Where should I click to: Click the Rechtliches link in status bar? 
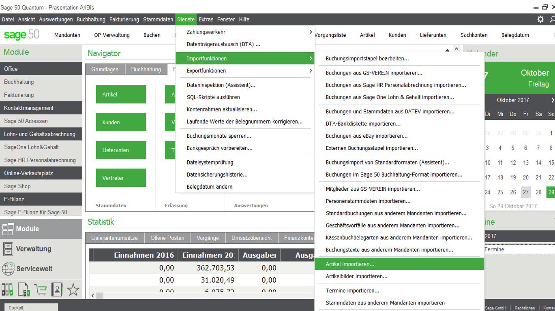[525, 308]
